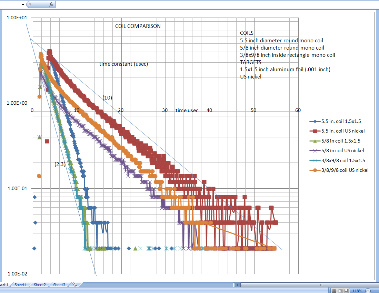The image size is (379, 293).
Task: Switch to Page Break Preview icon
Action: pyautogui.click(x=347, y=291)
